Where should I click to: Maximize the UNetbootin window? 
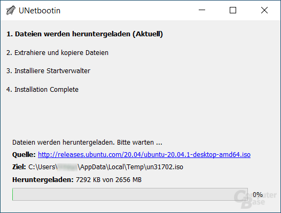[233, 10]
